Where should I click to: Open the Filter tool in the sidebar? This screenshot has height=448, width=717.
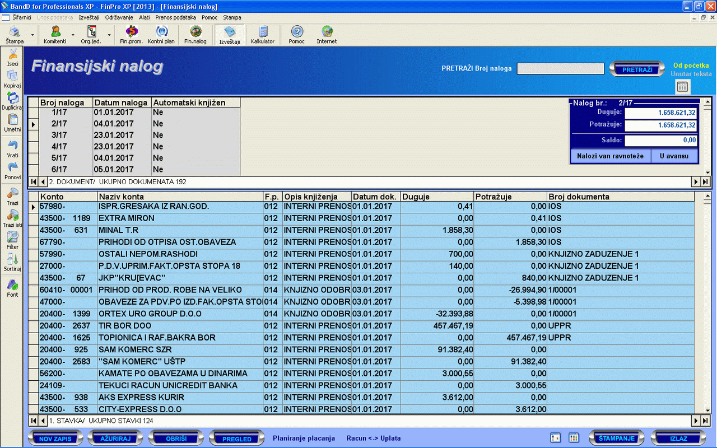click(12, 240)
